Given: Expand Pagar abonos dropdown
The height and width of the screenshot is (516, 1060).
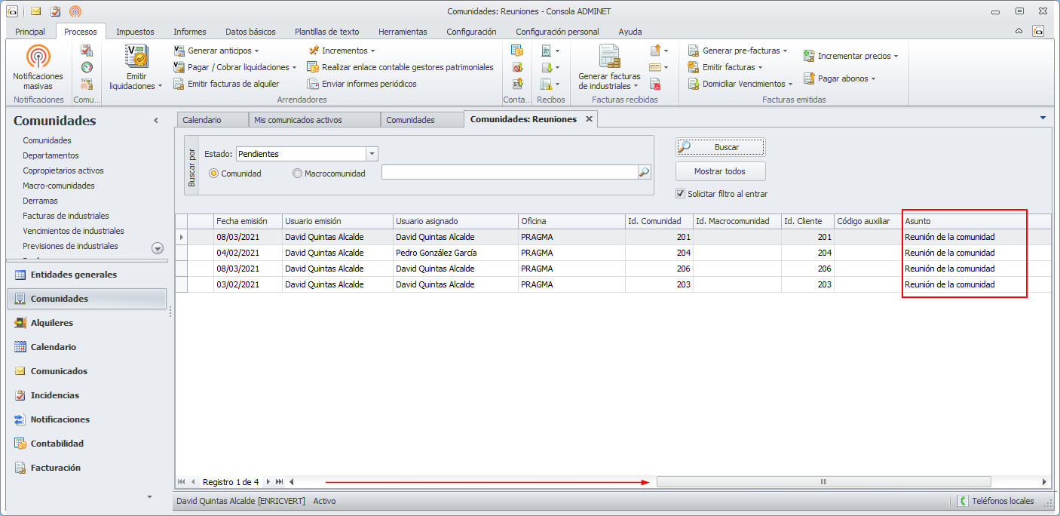Looking at the screenshot, I should (874, 78).
